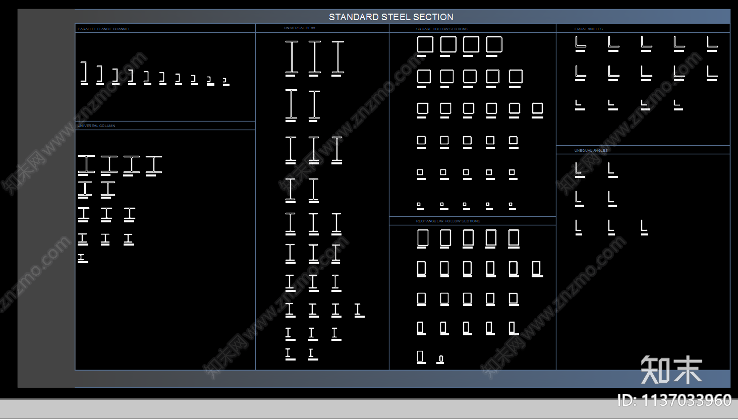Click the smallest universal column at the bottom
The width and height of the screenshot is (738, 420).
coord(82,258)
